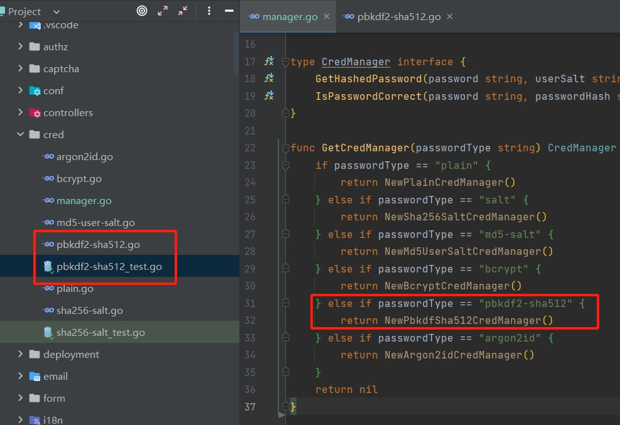Click the Collapse All icon in Project panel
620x425 pixels.
[183, 11]
